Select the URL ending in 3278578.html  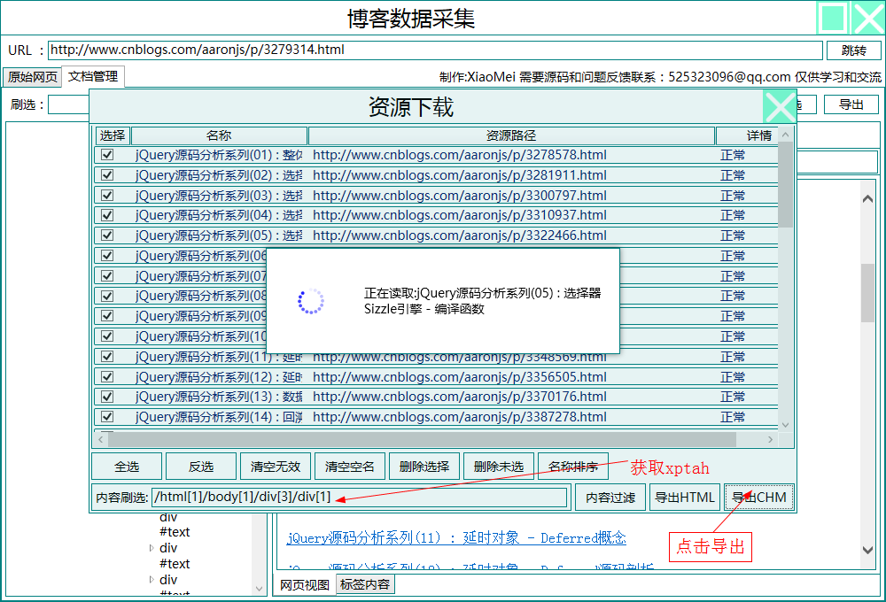pos(459,155)
